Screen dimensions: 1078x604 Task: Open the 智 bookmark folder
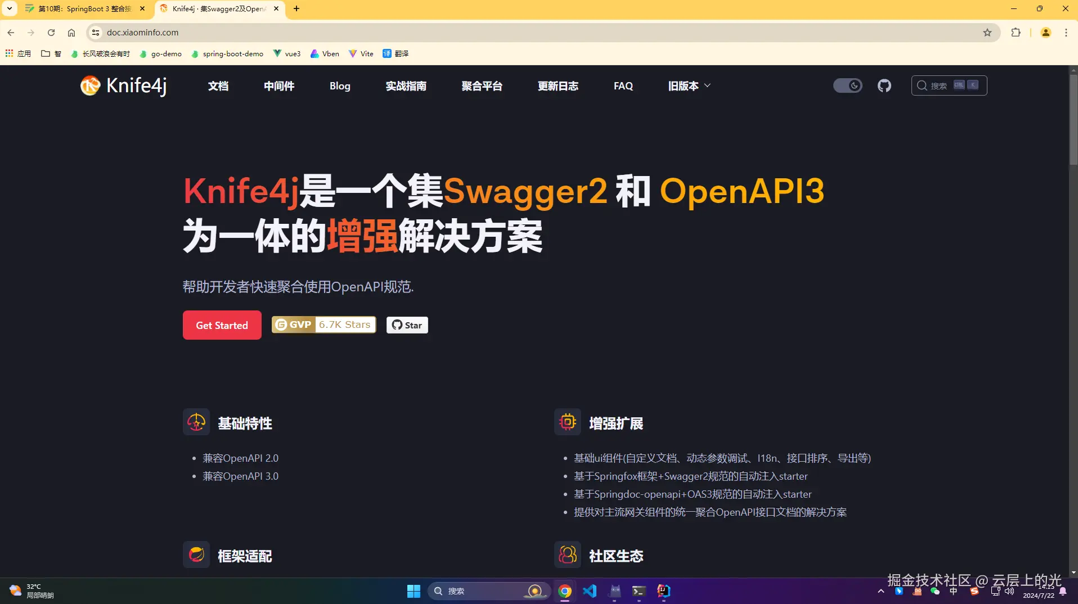click(51, 53)
